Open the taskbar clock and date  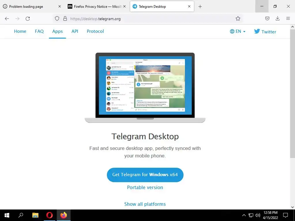(270, 215)
